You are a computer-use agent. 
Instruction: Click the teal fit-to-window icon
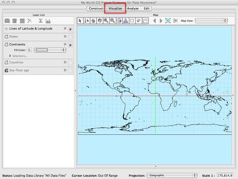pos(168,21)
